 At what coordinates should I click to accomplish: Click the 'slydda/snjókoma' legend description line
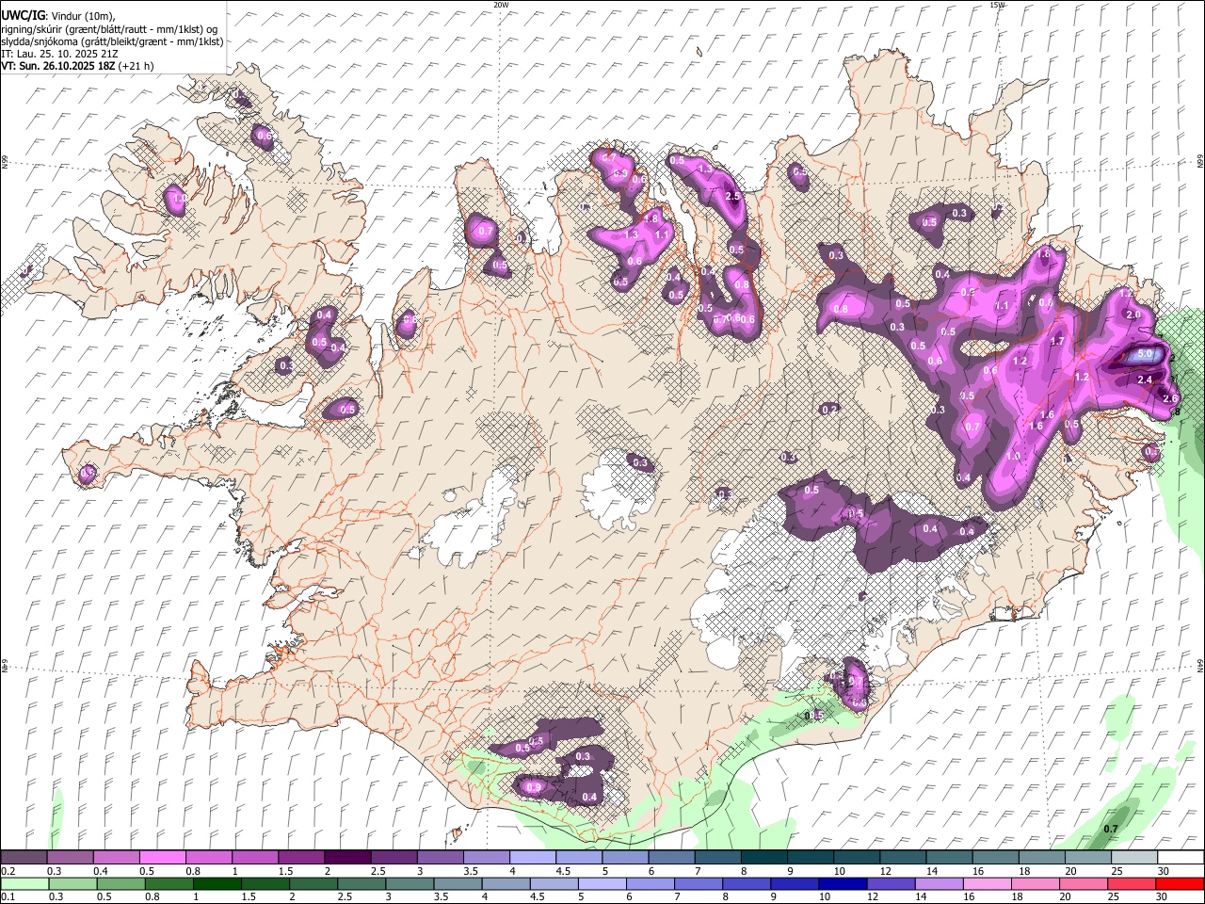pyautogui.click(x=112, y=41)
